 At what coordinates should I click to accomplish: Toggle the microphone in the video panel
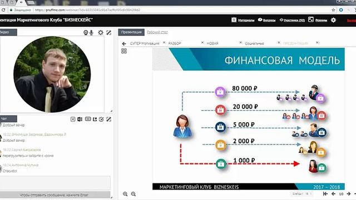(91, 33)
